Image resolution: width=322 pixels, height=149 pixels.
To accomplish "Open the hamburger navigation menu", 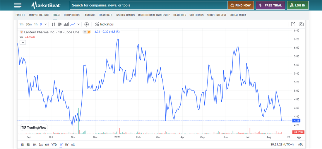I will [x=18, y=5].
